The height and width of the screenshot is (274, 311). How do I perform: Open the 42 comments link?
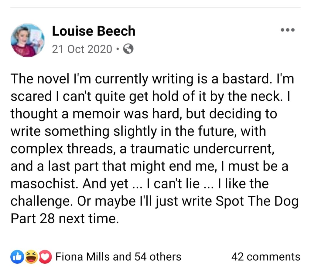pyautogui.click(x=265, y=257)
